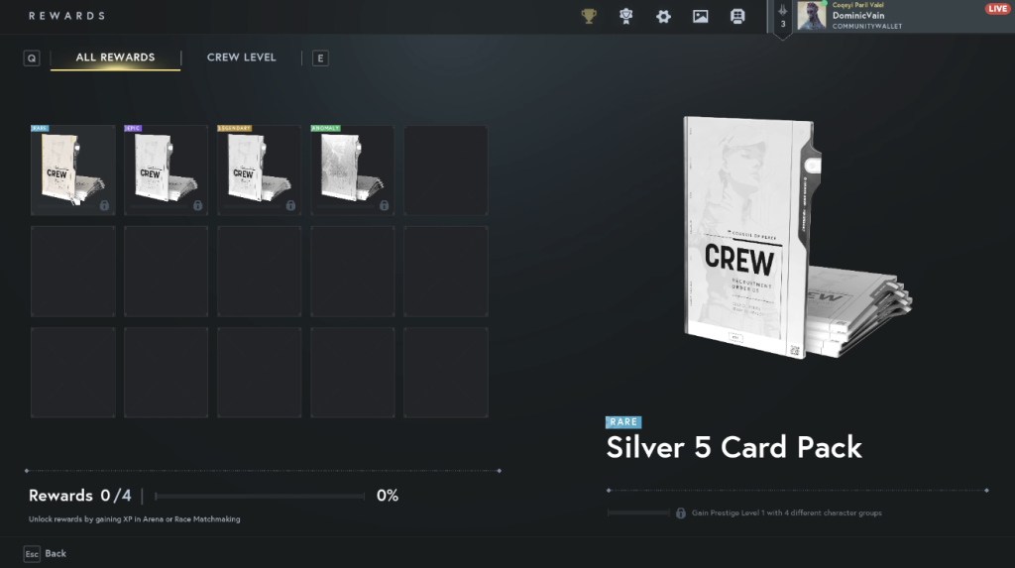Open the image gallery icon

click(701, 17)
